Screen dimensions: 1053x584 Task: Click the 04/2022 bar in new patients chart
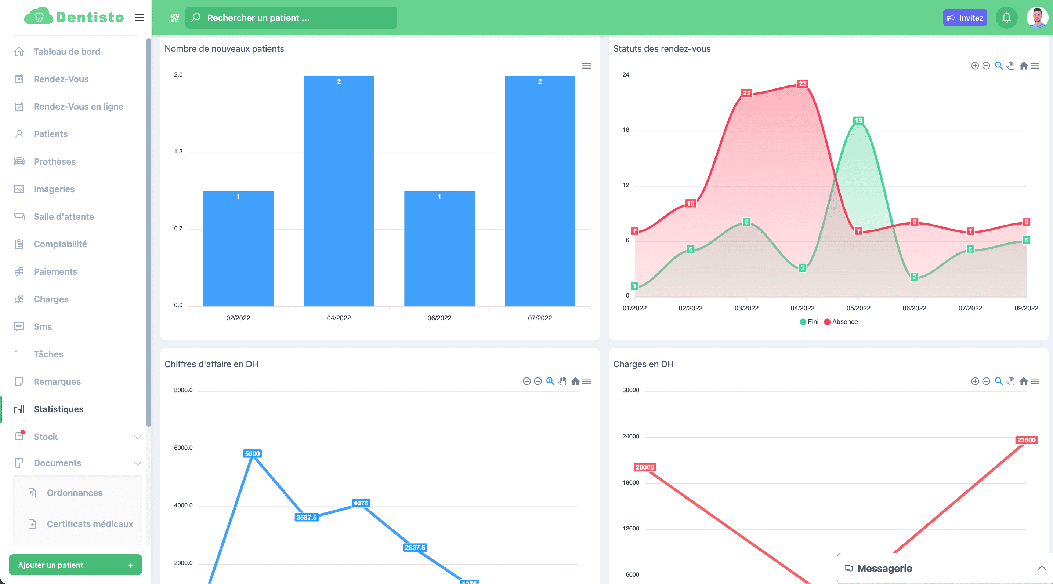[339, 191]
